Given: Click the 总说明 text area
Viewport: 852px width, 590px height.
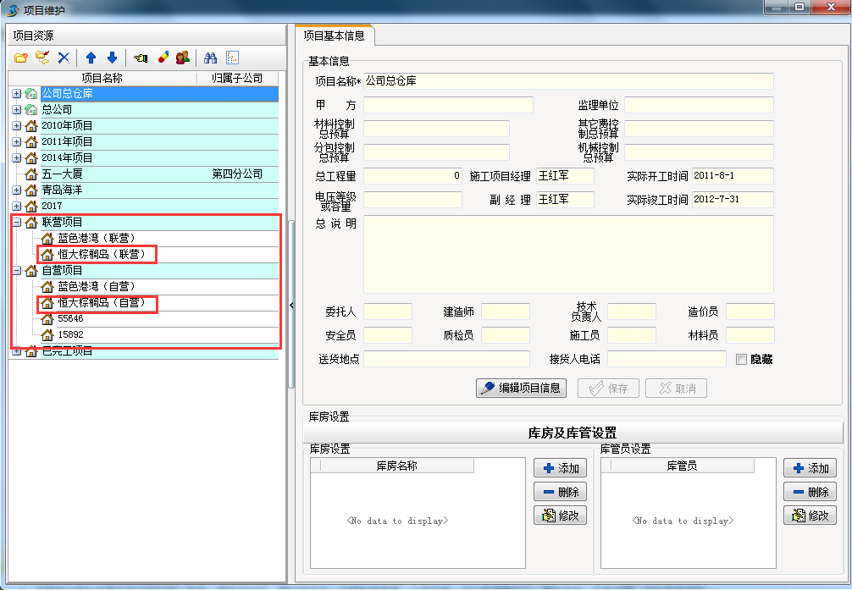Looking at the screenshot, I should pyautogui.click(x=567, y=254).
